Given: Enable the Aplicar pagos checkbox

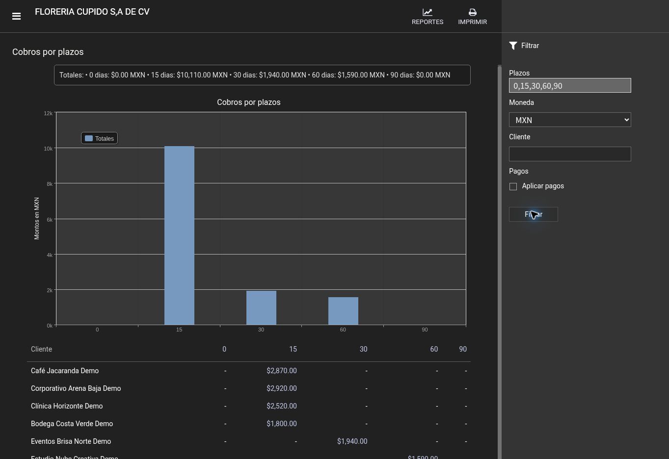Looking at the screenshot, I should (513, 186).
